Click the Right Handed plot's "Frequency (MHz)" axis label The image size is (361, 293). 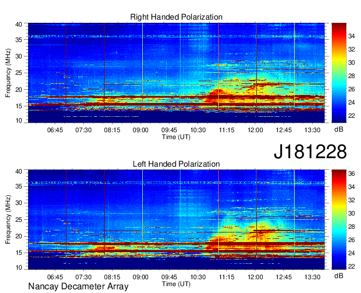click(8, 73)
